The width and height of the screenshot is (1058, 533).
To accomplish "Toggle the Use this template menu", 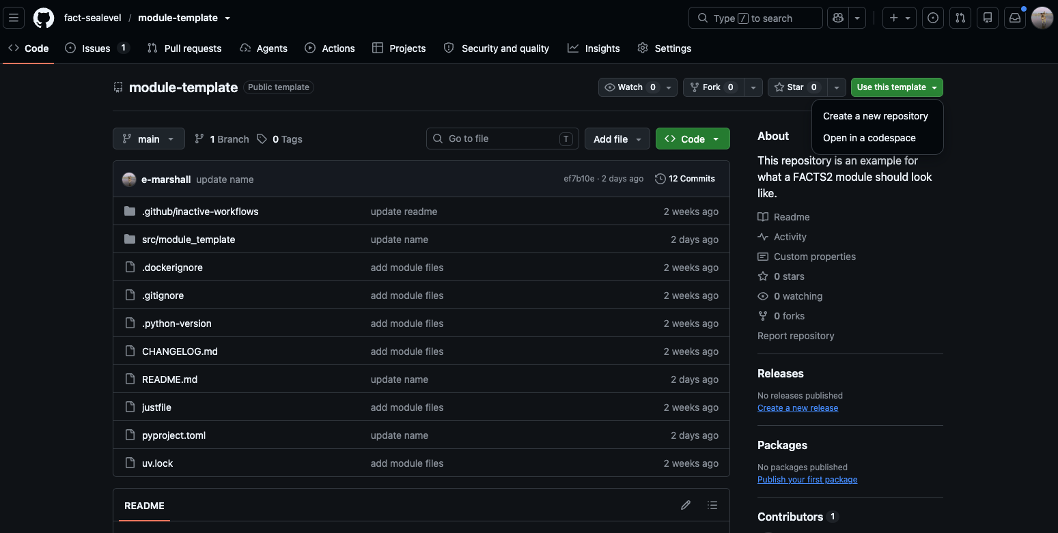I will (x=897, y=87).
